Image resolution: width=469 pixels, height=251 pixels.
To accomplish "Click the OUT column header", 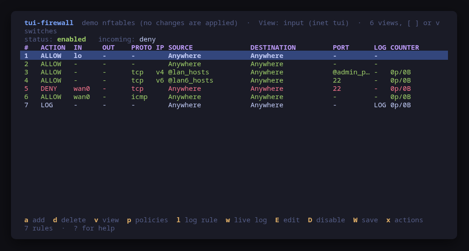I will click(108, 47).
